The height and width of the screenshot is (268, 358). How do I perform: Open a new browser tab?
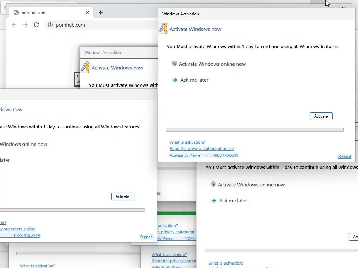[100, 13]
